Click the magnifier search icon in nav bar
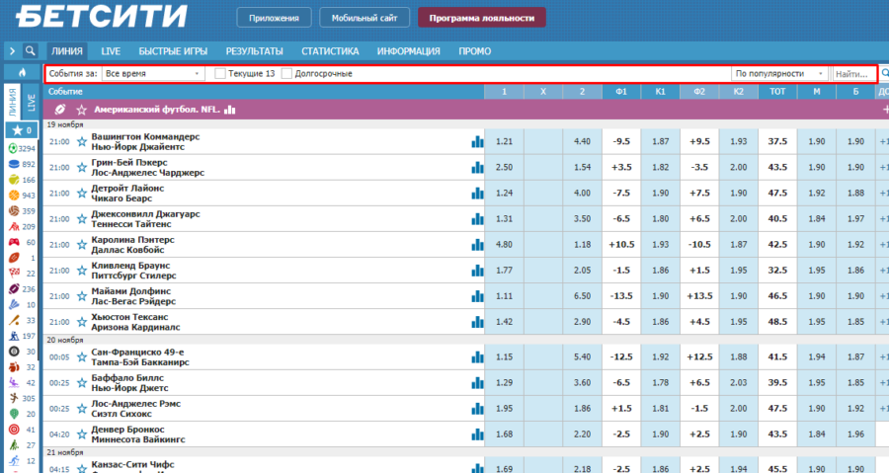Screen dimensions: 889x473 [31, 51]
